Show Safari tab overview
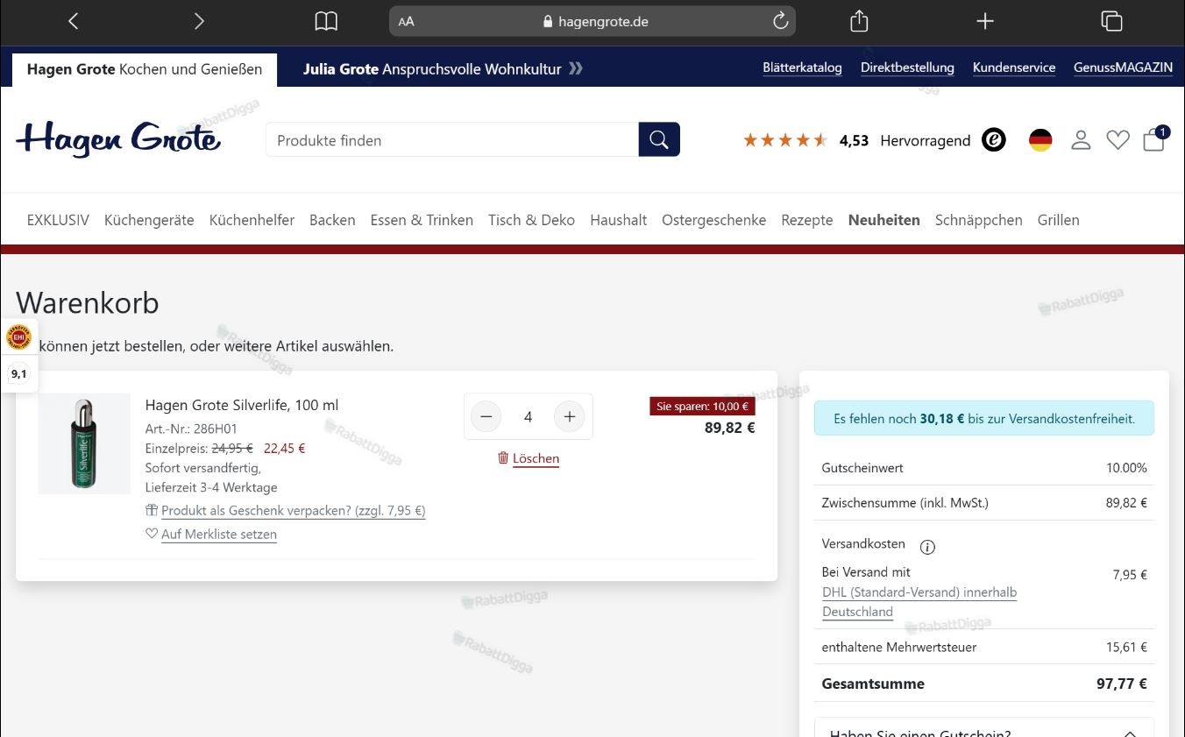 click(x=1111, y=21)
